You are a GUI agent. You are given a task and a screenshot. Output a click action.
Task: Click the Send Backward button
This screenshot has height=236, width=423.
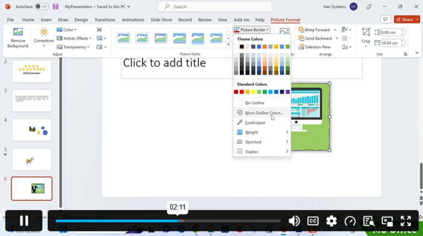(x=316, y=39)
